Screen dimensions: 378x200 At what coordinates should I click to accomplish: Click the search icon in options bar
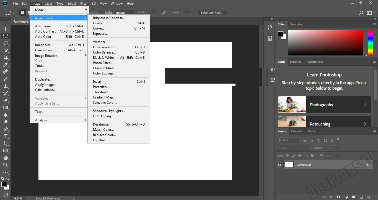[361, 13]
